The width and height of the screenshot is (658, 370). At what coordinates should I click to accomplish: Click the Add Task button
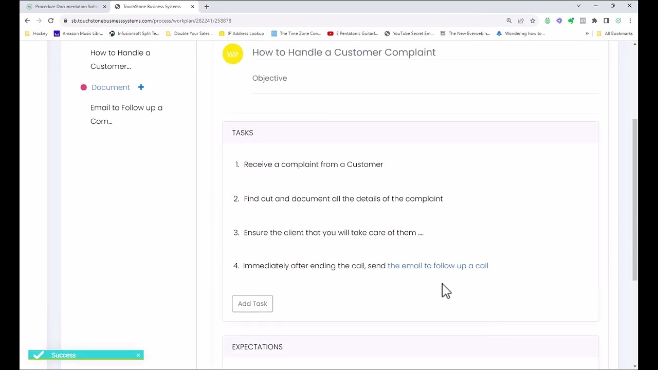[x=252, y=304]
